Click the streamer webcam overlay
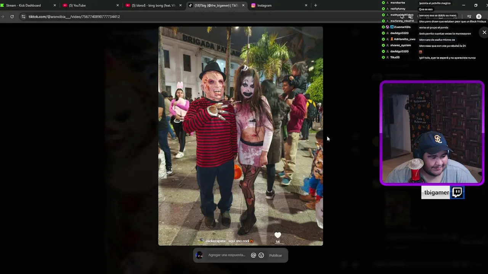This screenshot has height=274, width=488. click(432, 133)
